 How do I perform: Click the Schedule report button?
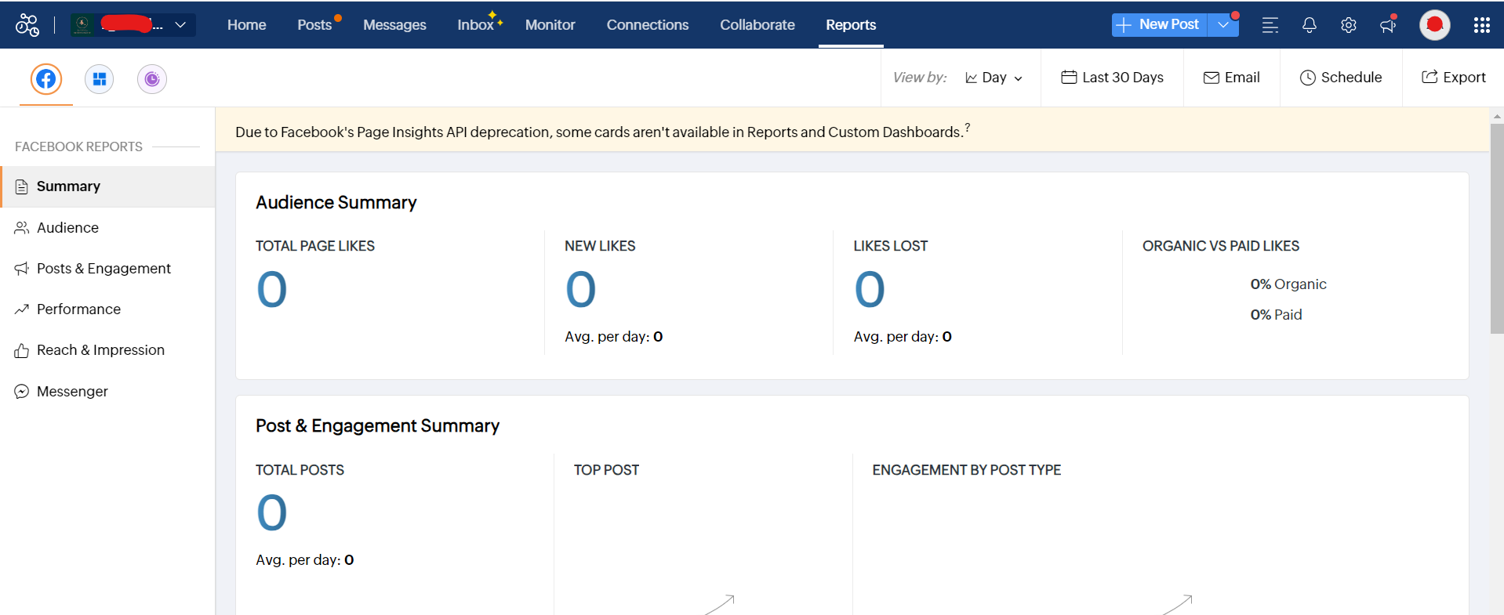(x=1341, y=78)
